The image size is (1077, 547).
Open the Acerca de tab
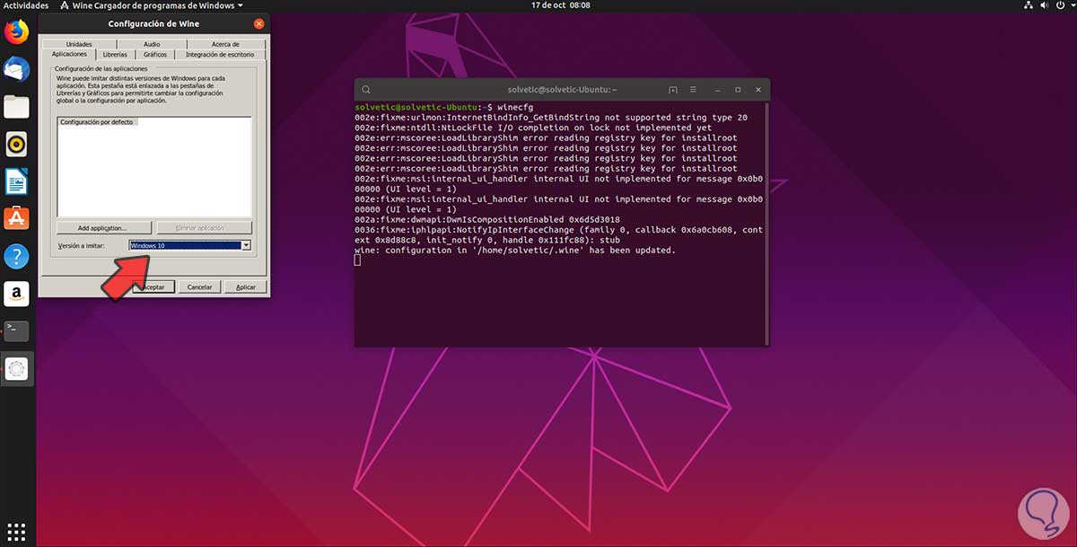pyautogui.click(x=225, y=44)
